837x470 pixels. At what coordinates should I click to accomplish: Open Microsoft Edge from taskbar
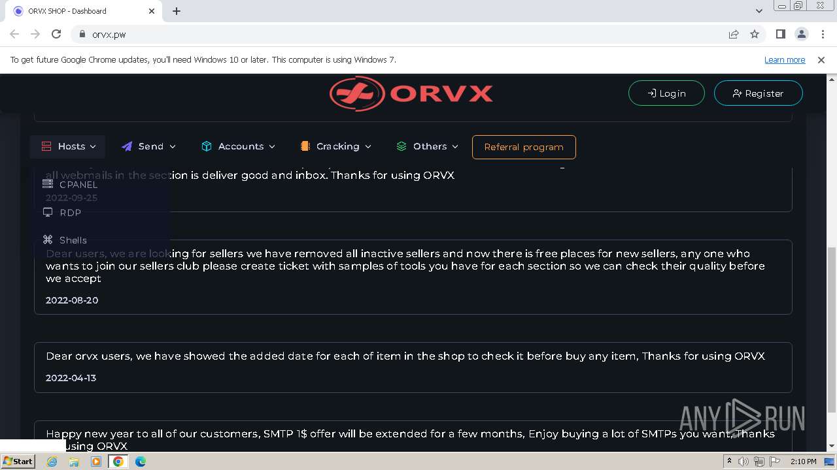(141, 462)
